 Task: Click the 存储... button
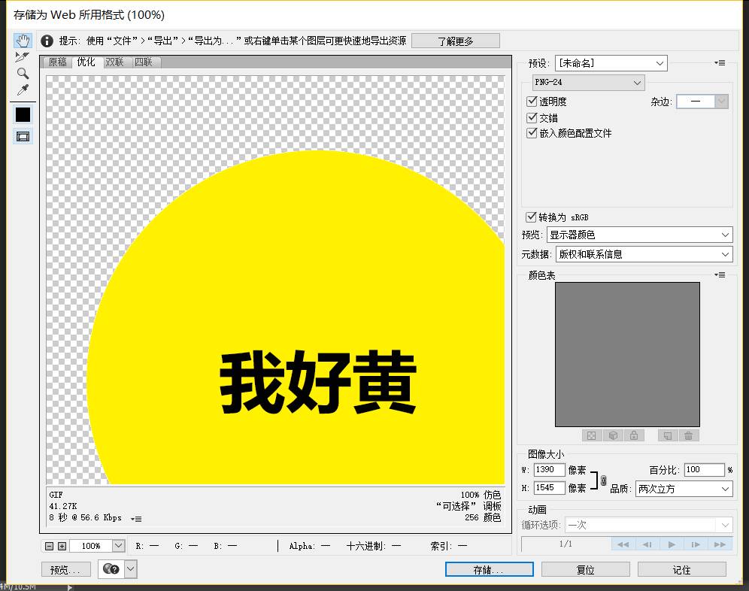489,569
